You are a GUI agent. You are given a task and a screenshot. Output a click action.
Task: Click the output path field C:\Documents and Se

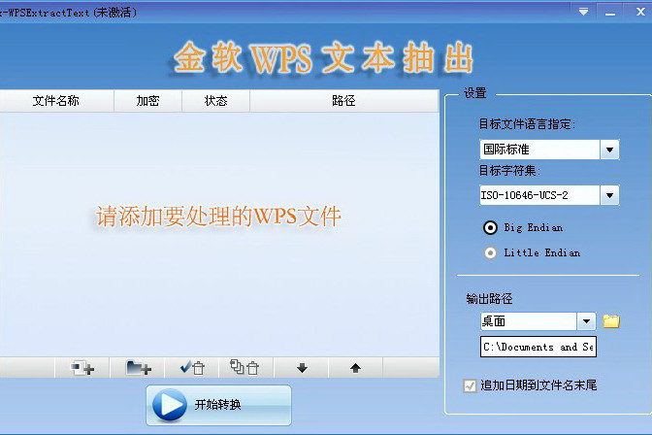(x=538, y=347)
